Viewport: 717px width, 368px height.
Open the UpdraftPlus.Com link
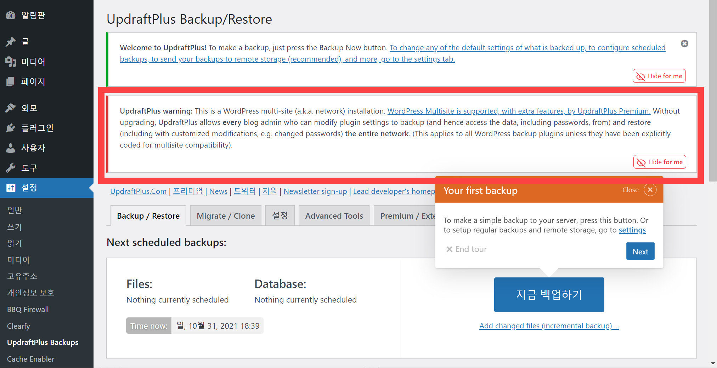pyautogui.click(x=138, y=191)
